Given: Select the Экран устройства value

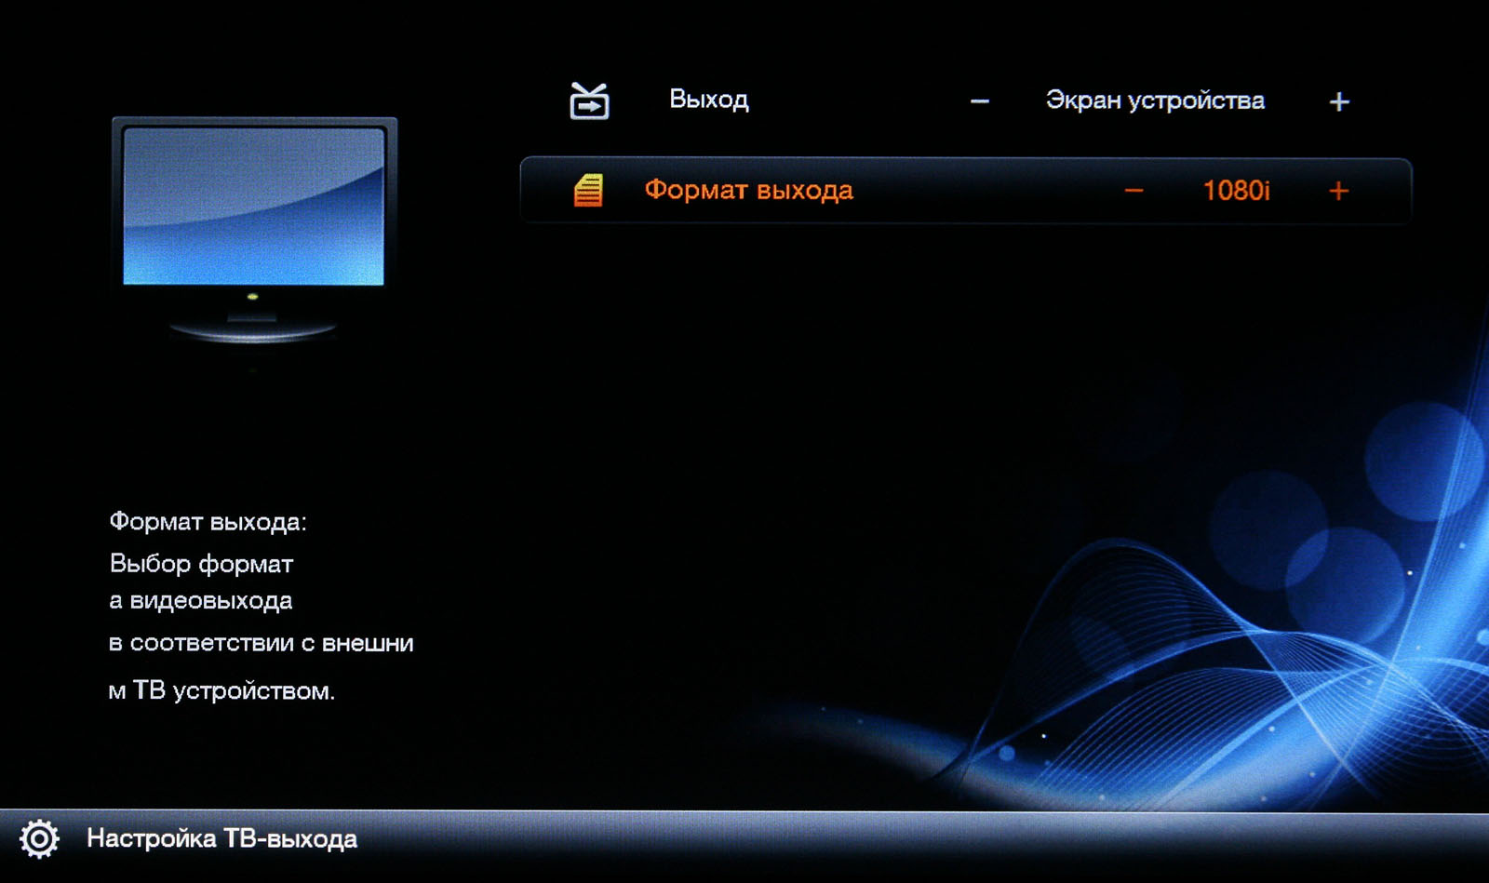Looking at the screenshot, I should pyautogui.click(x=1155, y=100).
